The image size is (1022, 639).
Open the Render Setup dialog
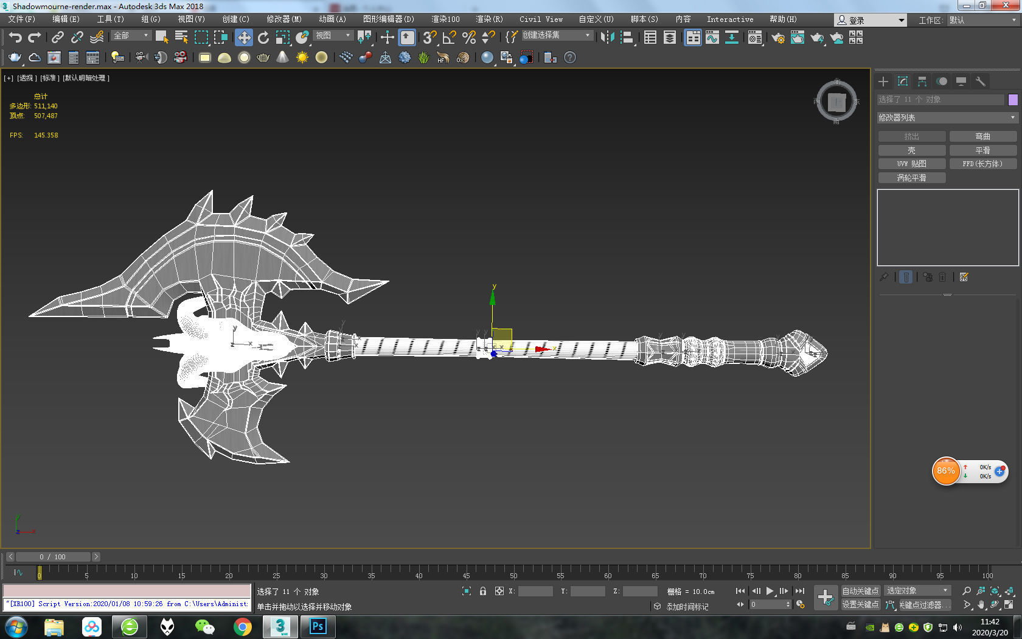tap(778, 37)
